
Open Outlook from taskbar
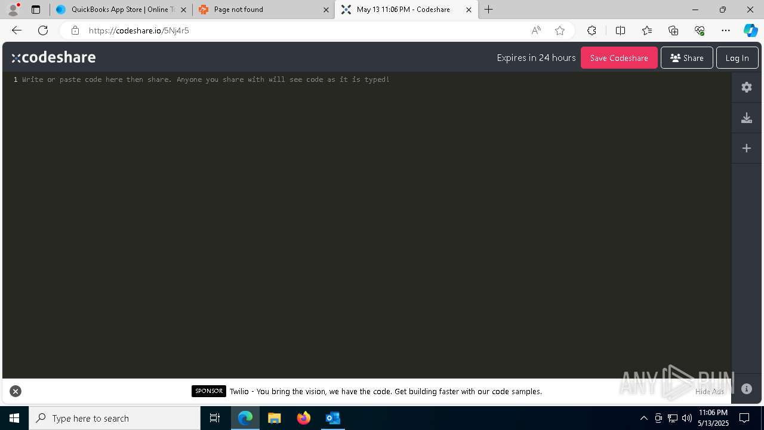coord(332,418)
